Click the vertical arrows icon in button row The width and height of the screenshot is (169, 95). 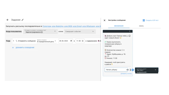pyautogui.click(x=130, y=70)
